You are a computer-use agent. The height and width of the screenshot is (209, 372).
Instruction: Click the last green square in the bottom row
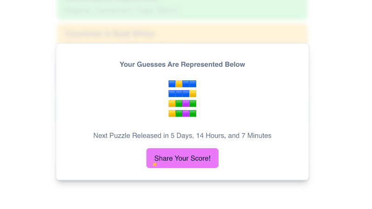[x=193, y=113]
